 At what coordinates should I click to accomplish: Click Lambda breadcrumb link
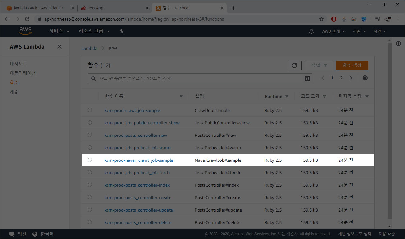point(89,48)
